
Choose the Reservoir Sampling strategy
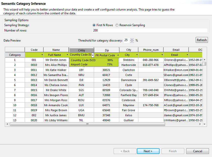(x=117, y=25)
